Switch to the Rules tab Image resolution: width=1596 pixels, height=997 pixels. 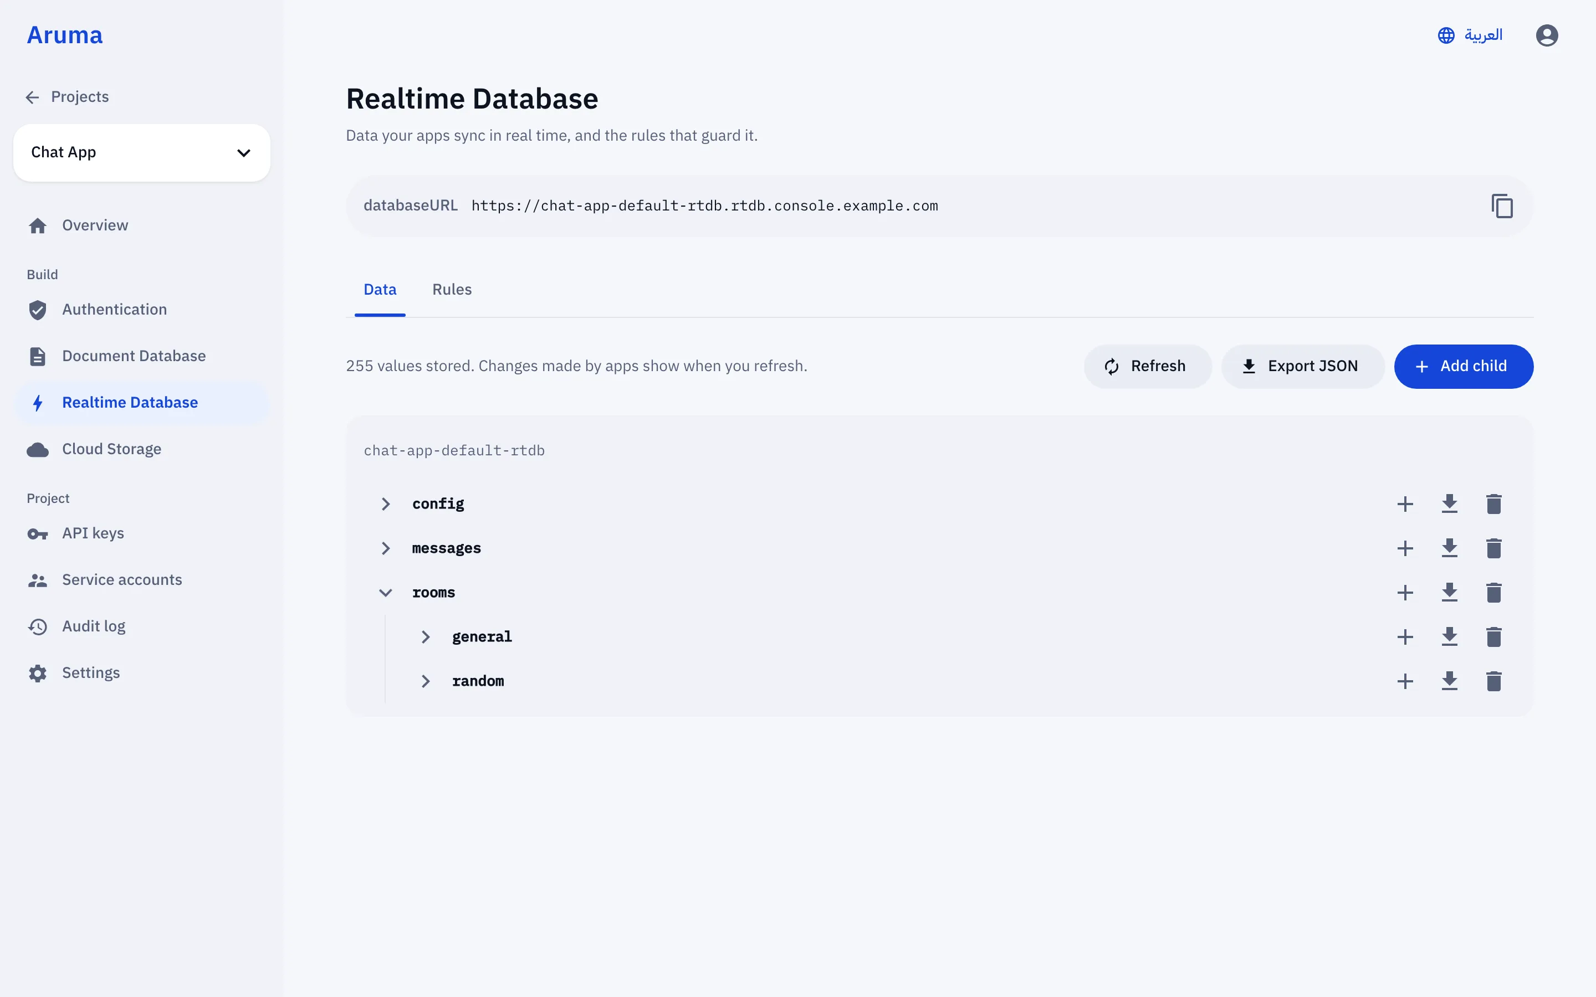452,290
